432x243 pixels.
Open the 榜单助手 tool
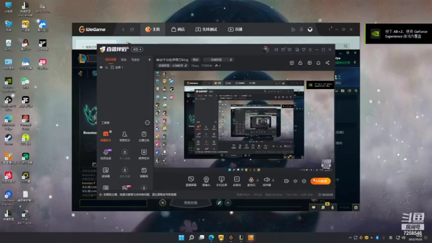[x=144, y=154]
